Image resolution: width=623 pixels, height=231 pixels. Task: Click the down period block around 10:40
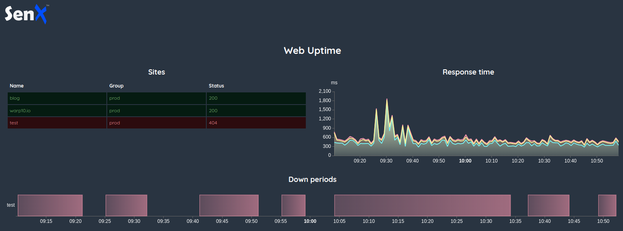(x=548, y=205)
